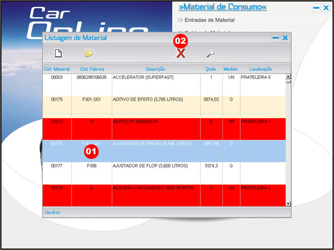
Task: Click the Descrição column header
Action: click(156, 69)
